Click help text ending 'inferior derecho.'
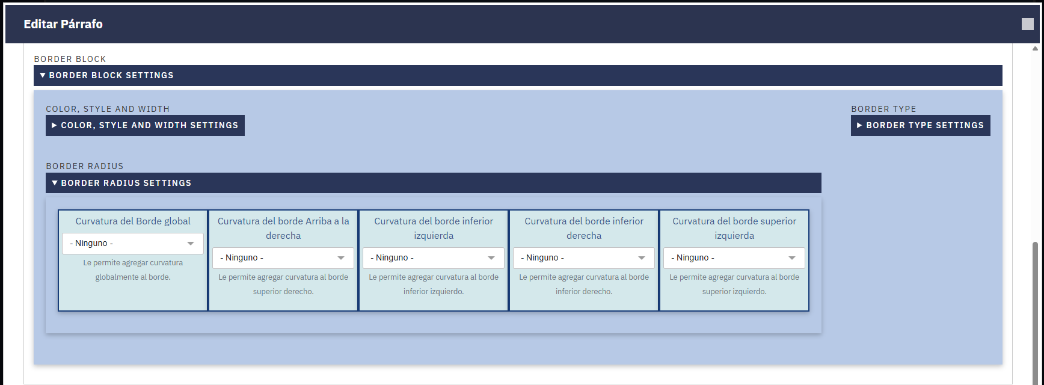The height and width of the screenshot is (385, 1044). (584, 284)
